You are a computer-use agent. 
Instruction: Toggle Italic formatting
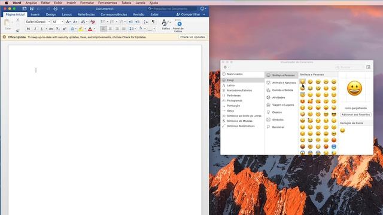pyautogui.click(x=35, y=29)
